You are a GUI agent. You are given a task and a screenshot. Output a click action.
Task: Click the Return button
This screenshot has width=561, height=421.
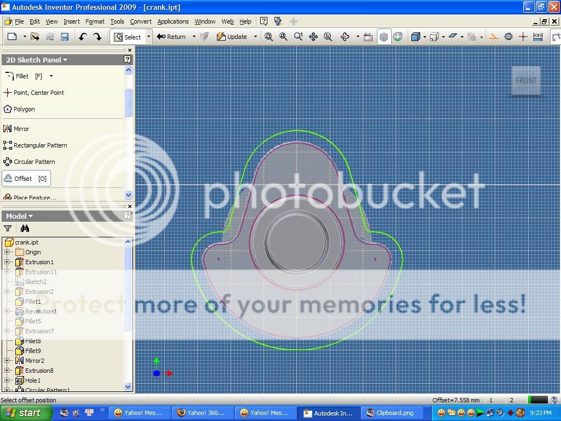tap(171, 37)
